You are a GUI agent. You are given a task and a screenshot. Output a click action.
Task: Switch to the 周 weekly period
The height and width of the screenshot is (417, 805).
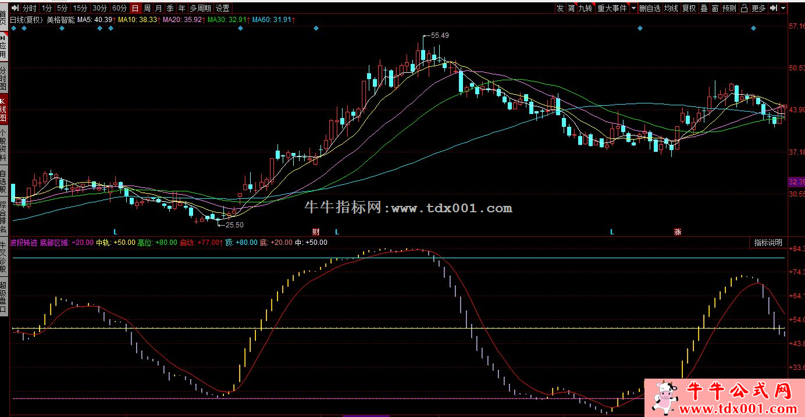point(147,8)
